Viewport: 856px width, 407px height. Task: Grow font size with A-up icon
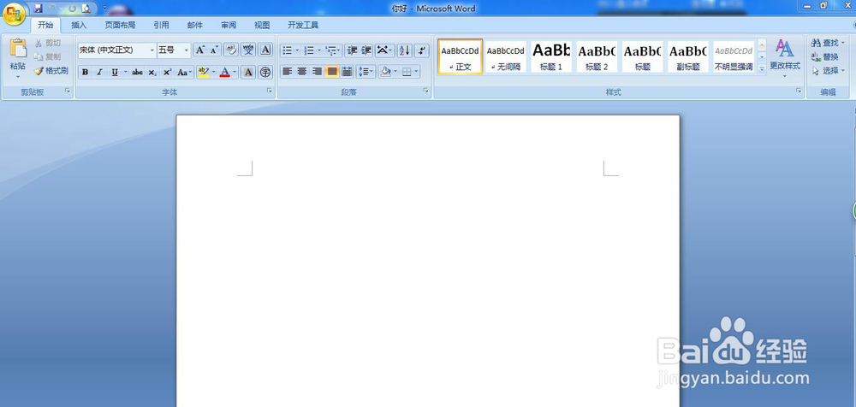200,50
